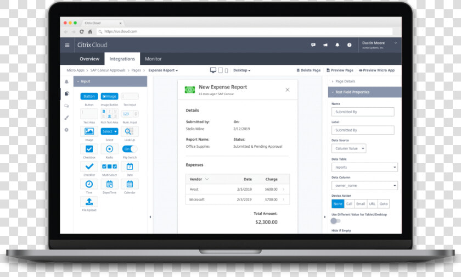Open the Data Table reports dropdown
461x277 pixels.
click(x=364, y=167)
